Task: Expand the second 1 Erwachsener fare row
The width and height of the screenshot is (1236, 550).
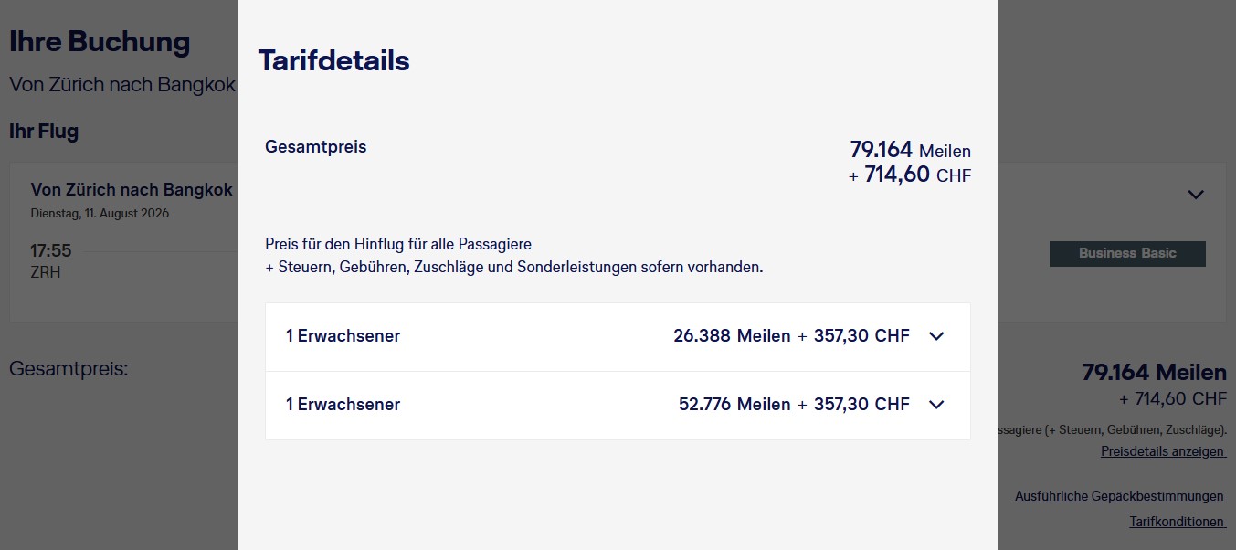Action: pyautogui.click(x=935, y=404)
